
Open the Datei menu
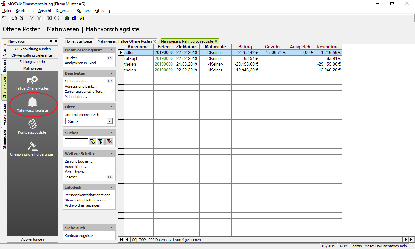coord(6,11)
